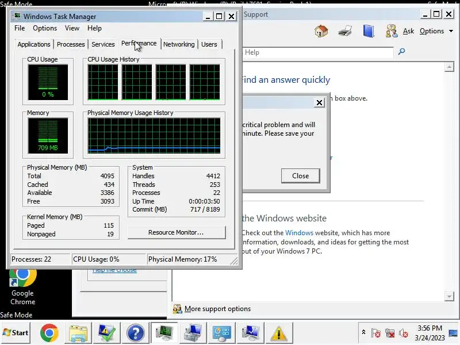Click the Help window scrollbar up arrow

point(449,67)
